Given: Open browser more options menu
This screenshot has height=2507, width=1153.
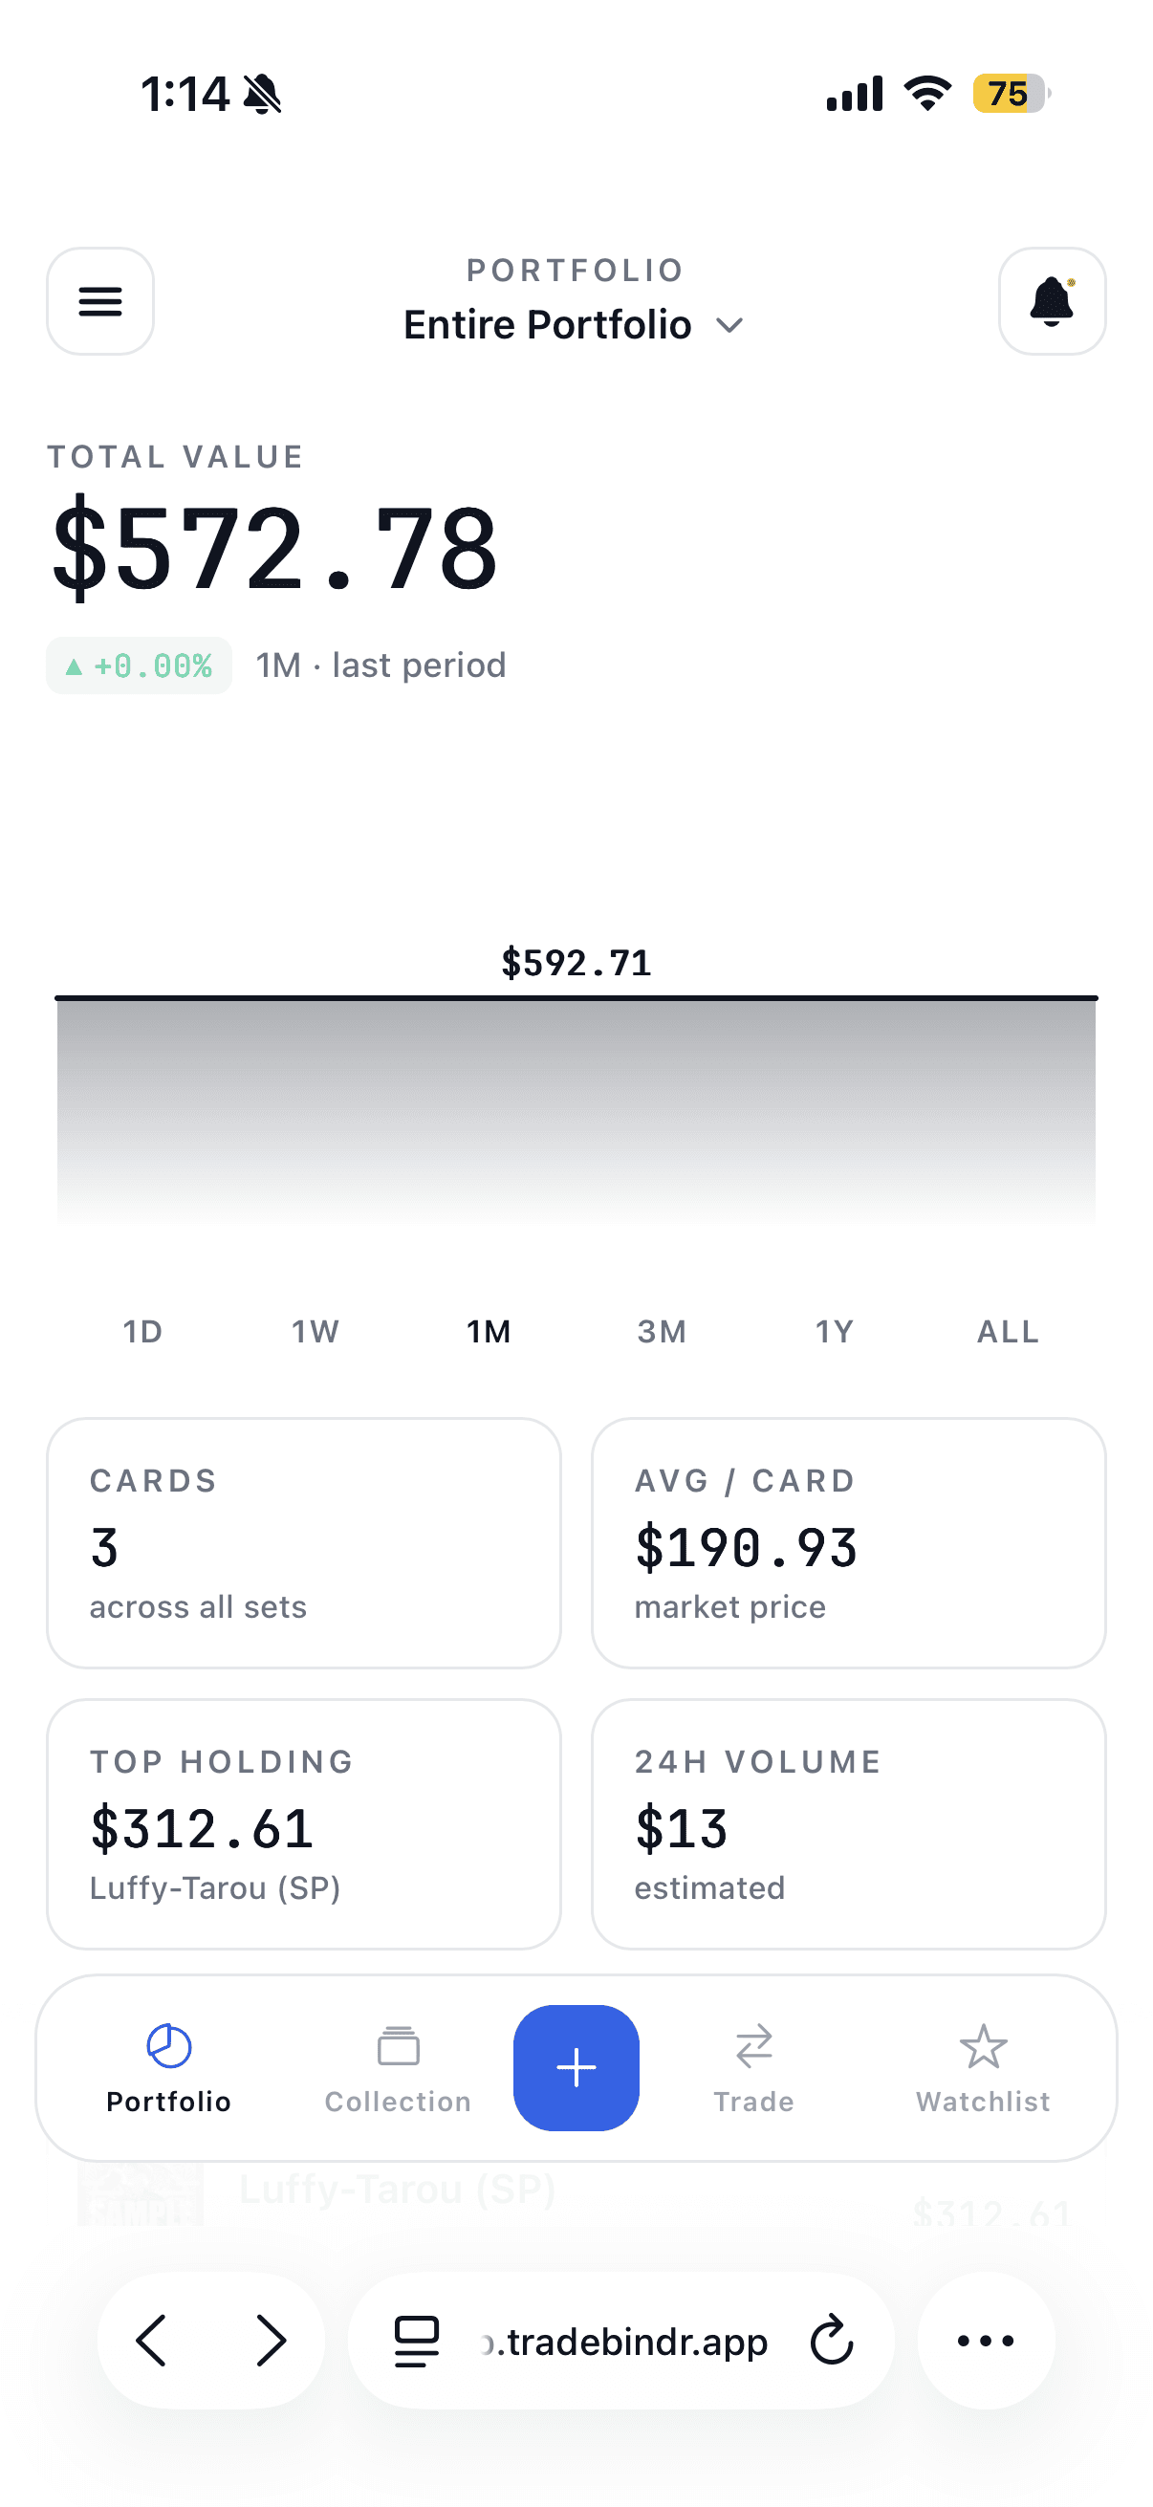Looking at the screenshot, I should tap(986, 2341).
